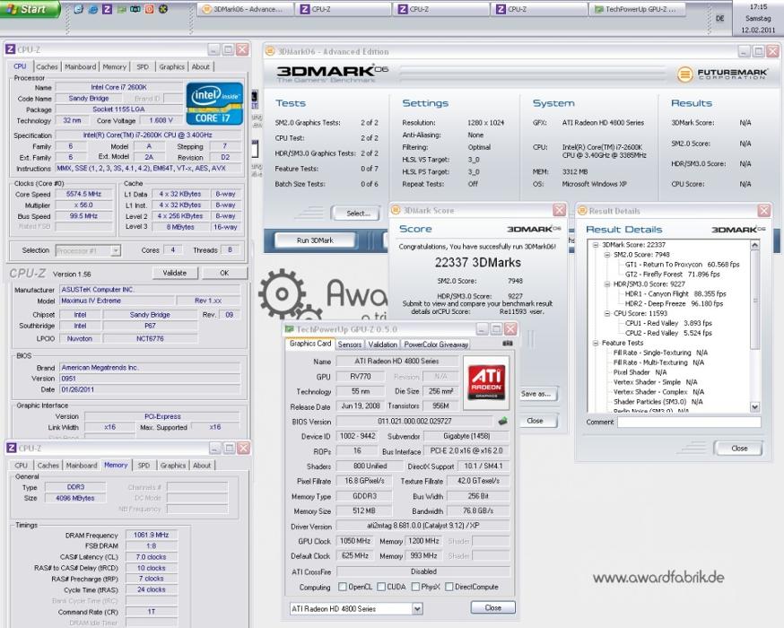Click the teal monitor quick launch icon
This screenshot has width=784, height=628.
coord(135,9)
